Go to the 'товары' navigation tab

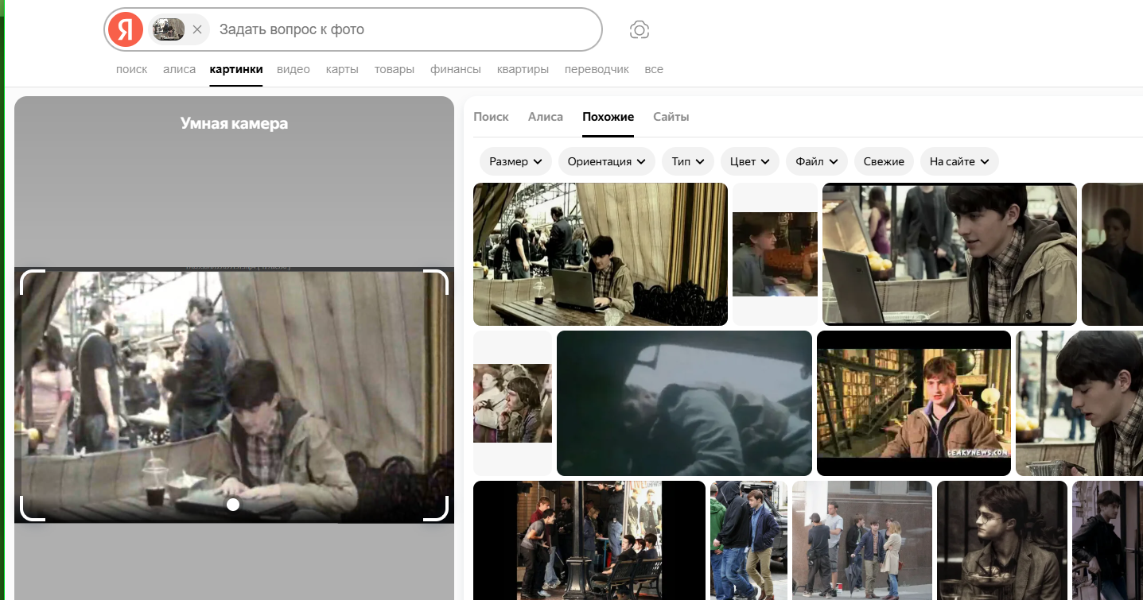point(395,69)
